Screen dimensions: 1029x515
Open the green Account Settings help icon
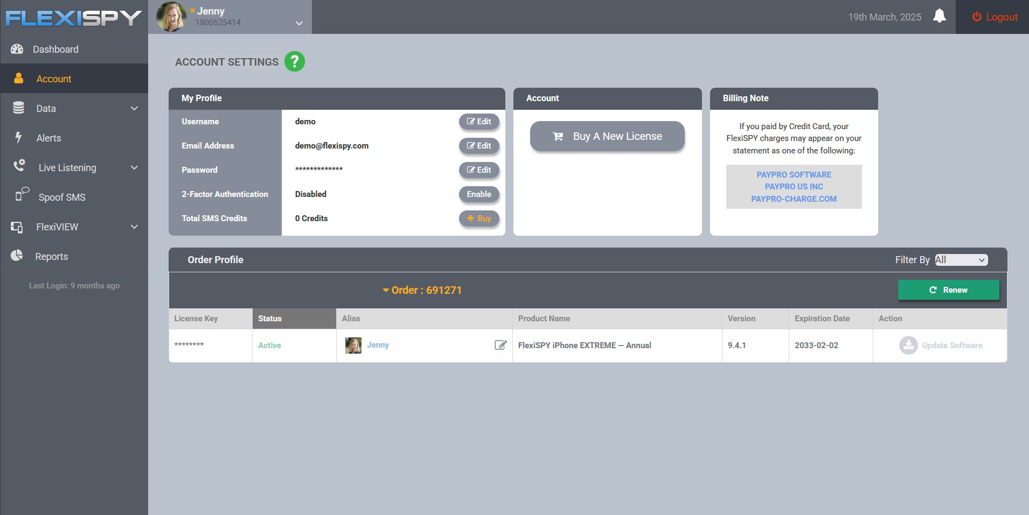point(295,62)
